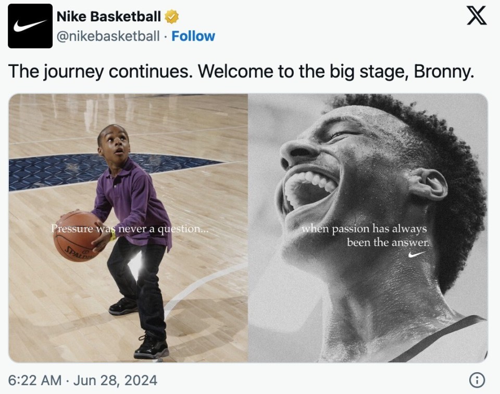Viewport: 500px width, 394px height.
Task: Click the @nikebasketball handle
Action: (108, 36)
